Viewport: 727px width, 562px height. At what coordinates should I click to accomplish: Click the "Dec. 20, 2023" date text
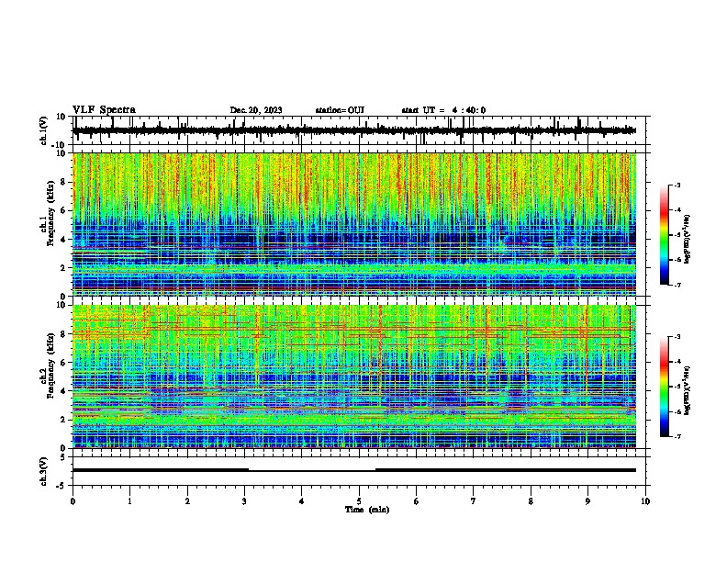click(256, 110)
